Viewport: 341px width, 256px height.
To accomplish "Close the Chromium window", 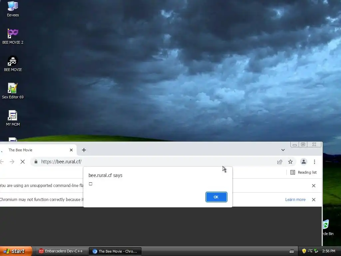I will point(314,144).
